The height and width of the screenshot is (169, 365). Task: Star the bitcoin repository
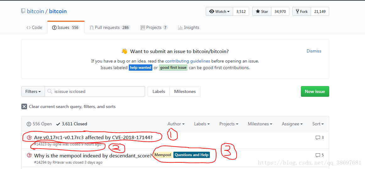point(262,11)
